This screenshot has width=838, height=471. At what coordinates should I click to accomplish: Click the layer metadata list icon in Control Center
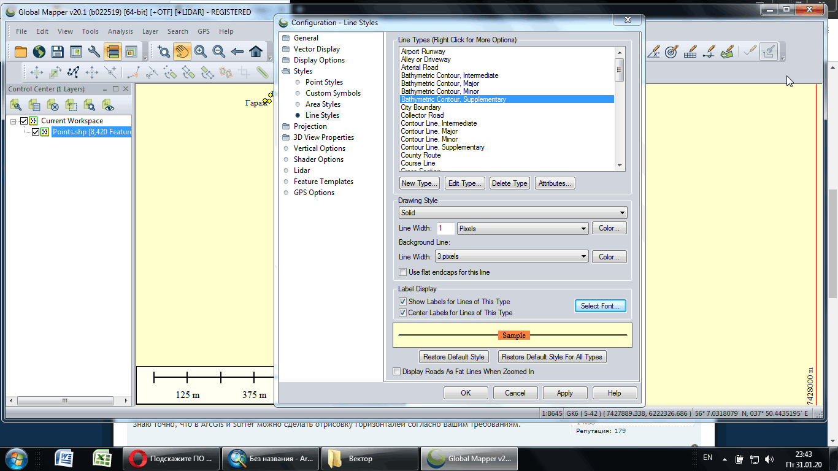(x=34, y=105)
